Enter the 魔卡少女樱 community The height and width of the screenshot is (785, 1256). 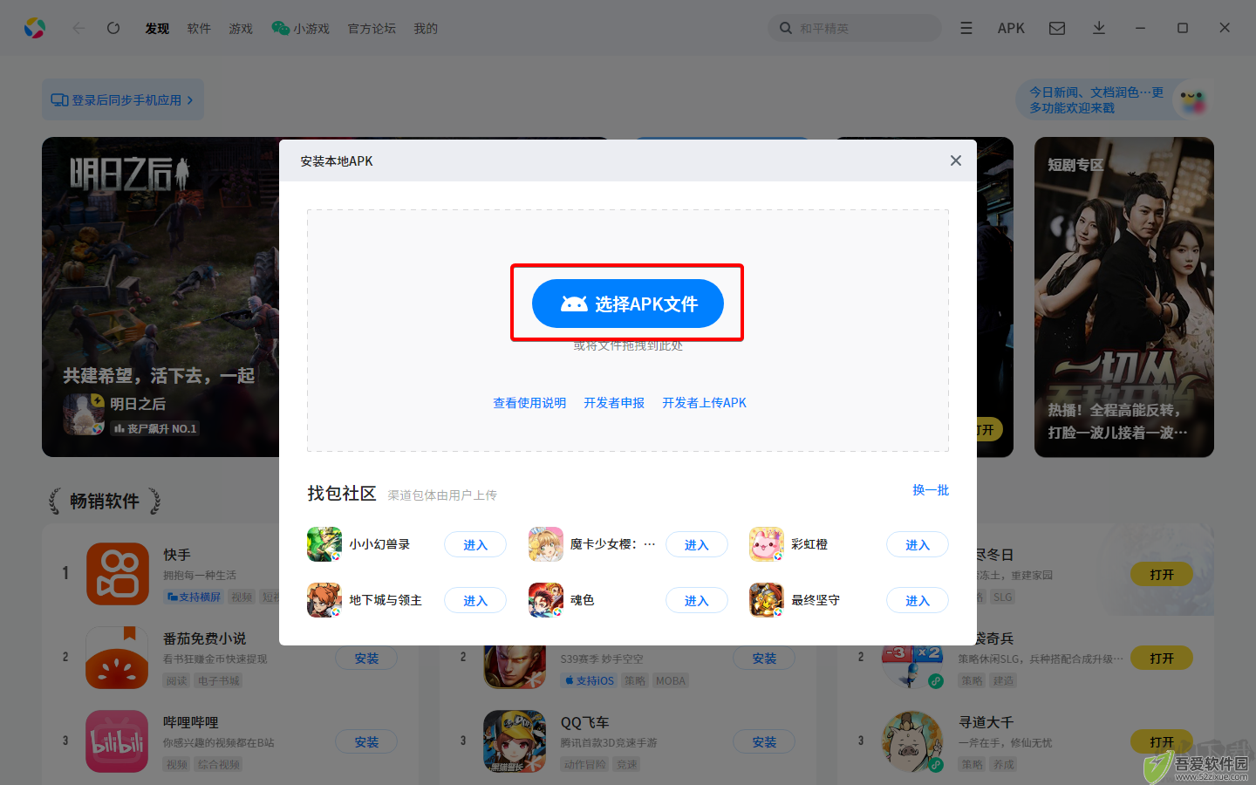(x=697, y=544)
